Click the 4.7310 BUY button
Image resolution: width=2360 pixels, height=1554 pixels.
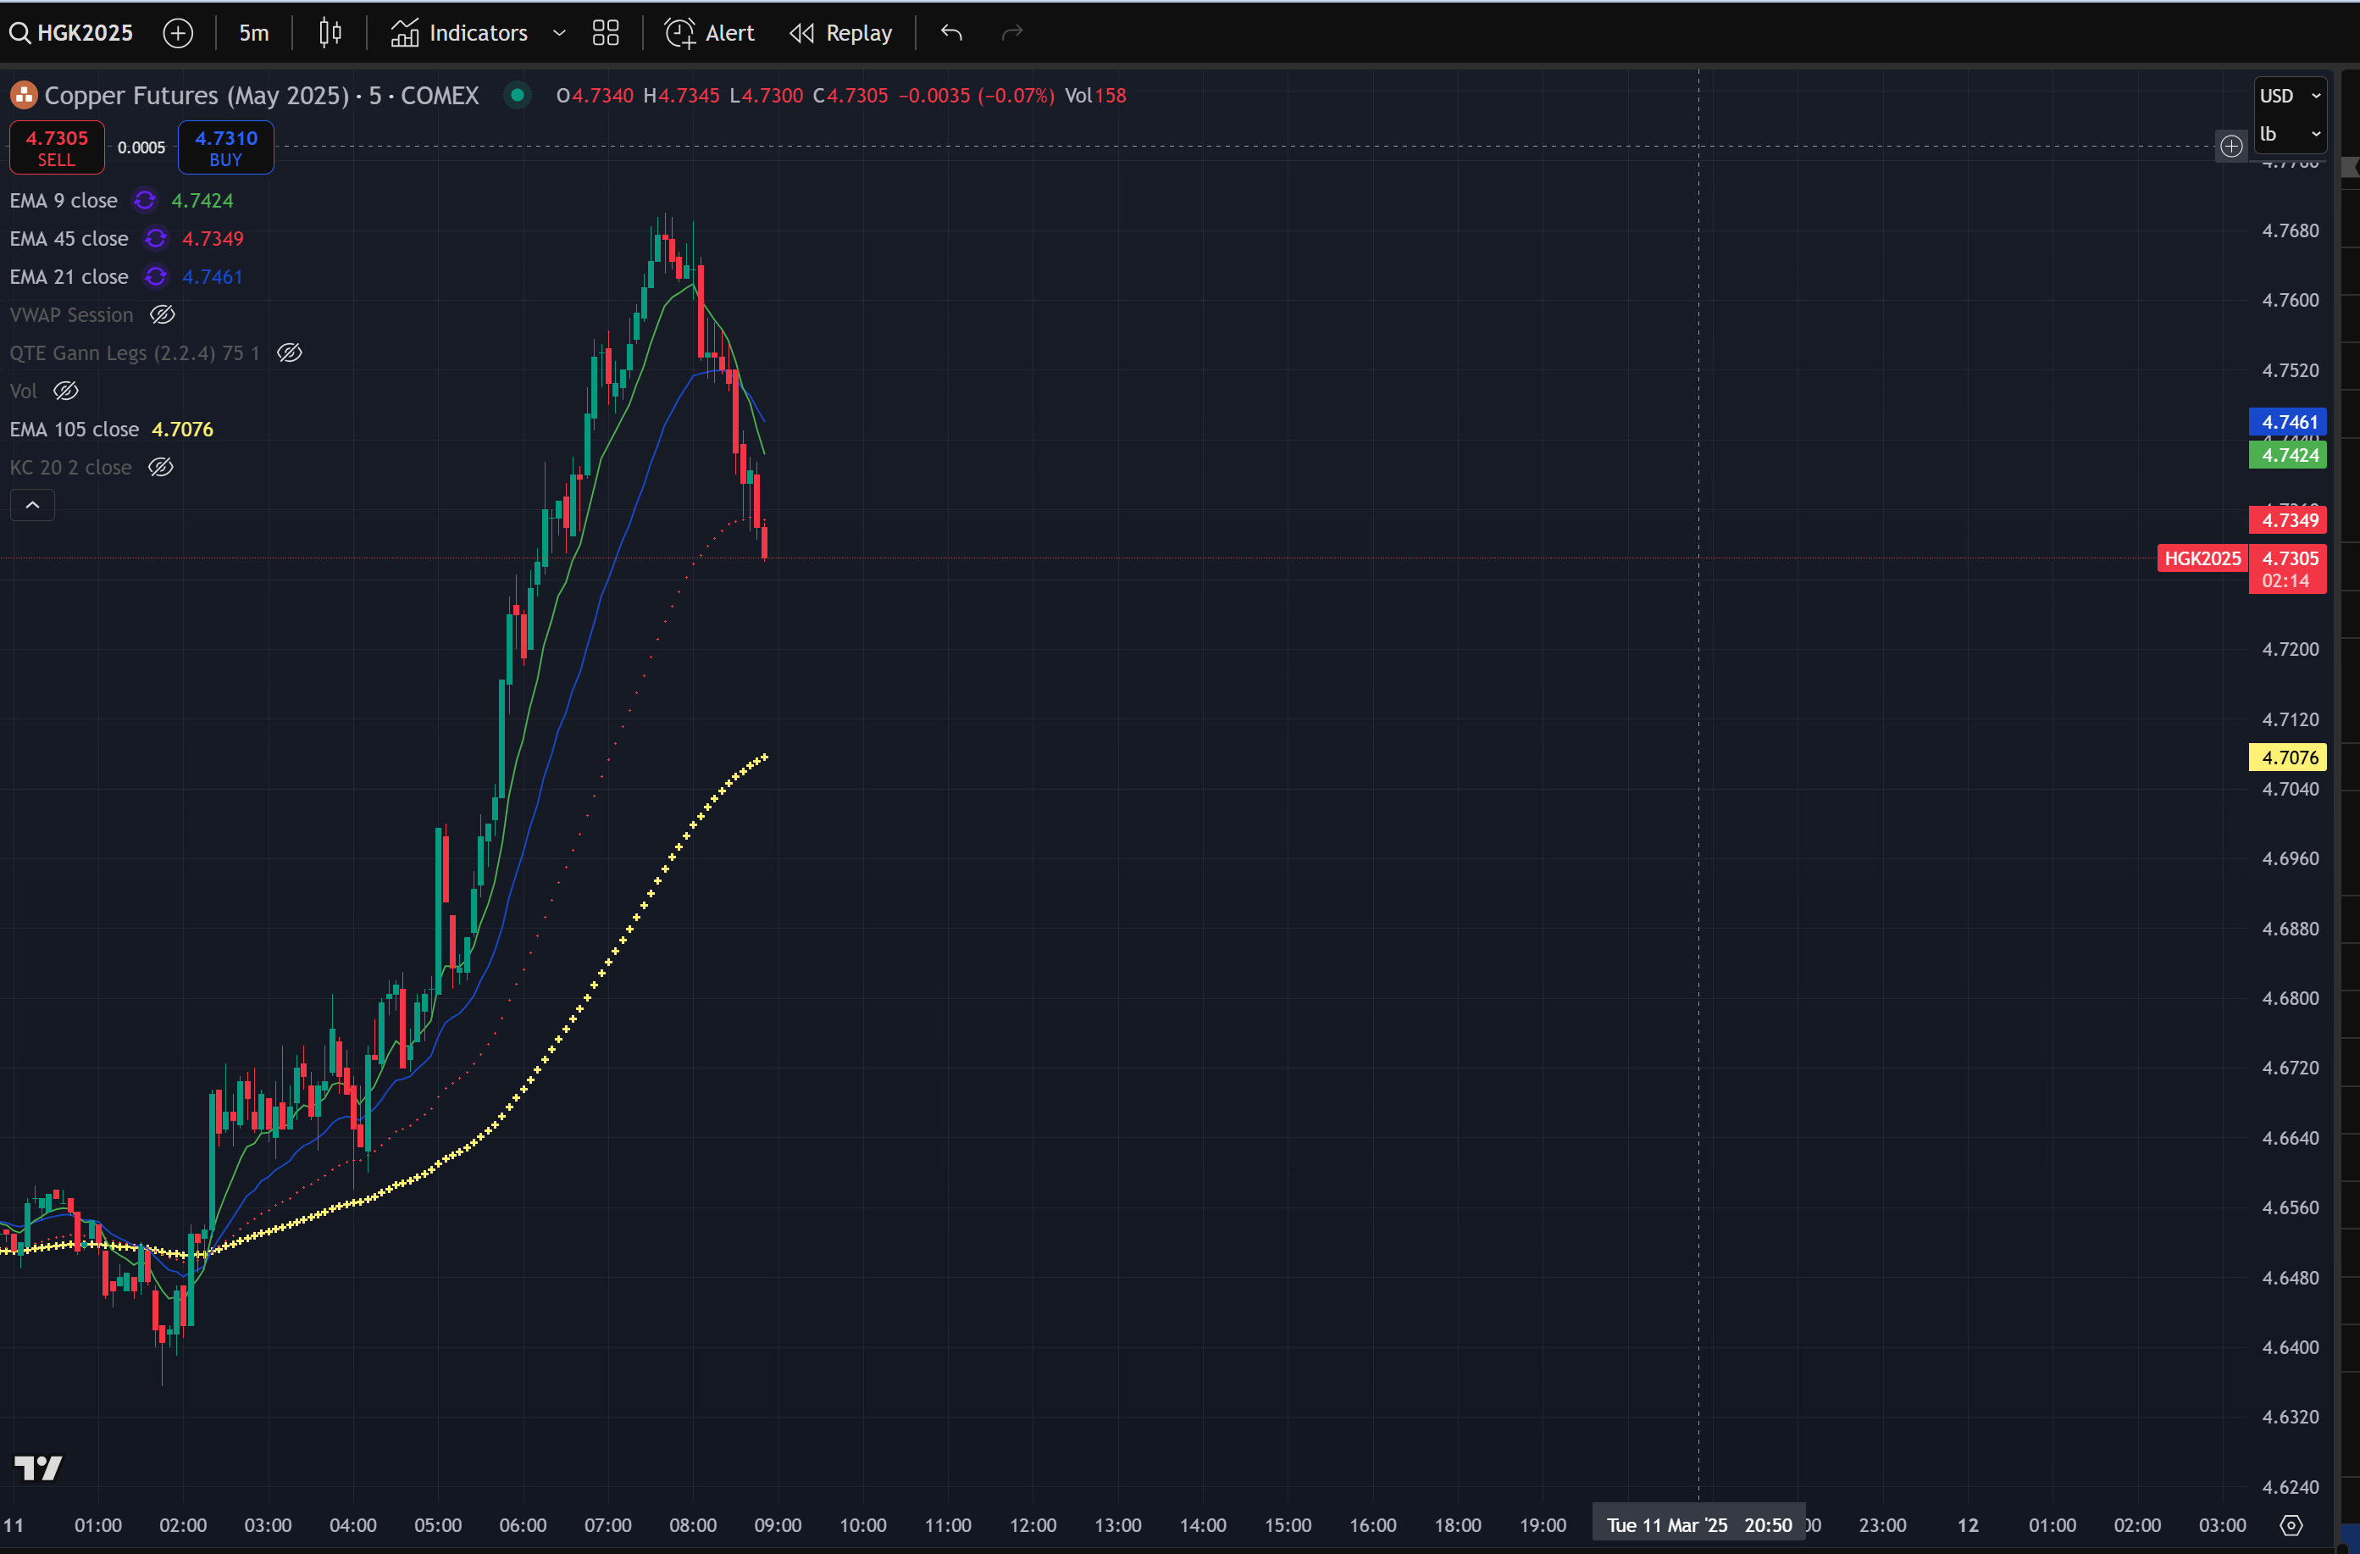225,147
